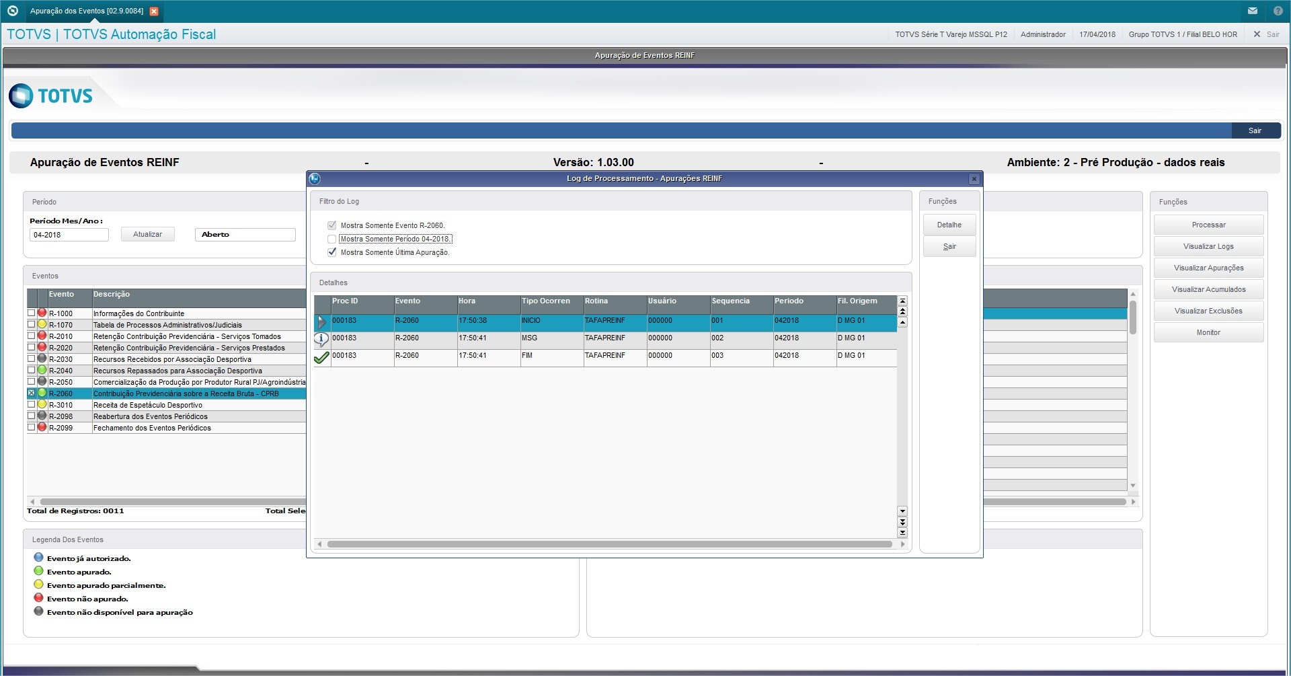Launch the Monitor function
This screenshot has width=1291, height=676.
point(1208,333)
